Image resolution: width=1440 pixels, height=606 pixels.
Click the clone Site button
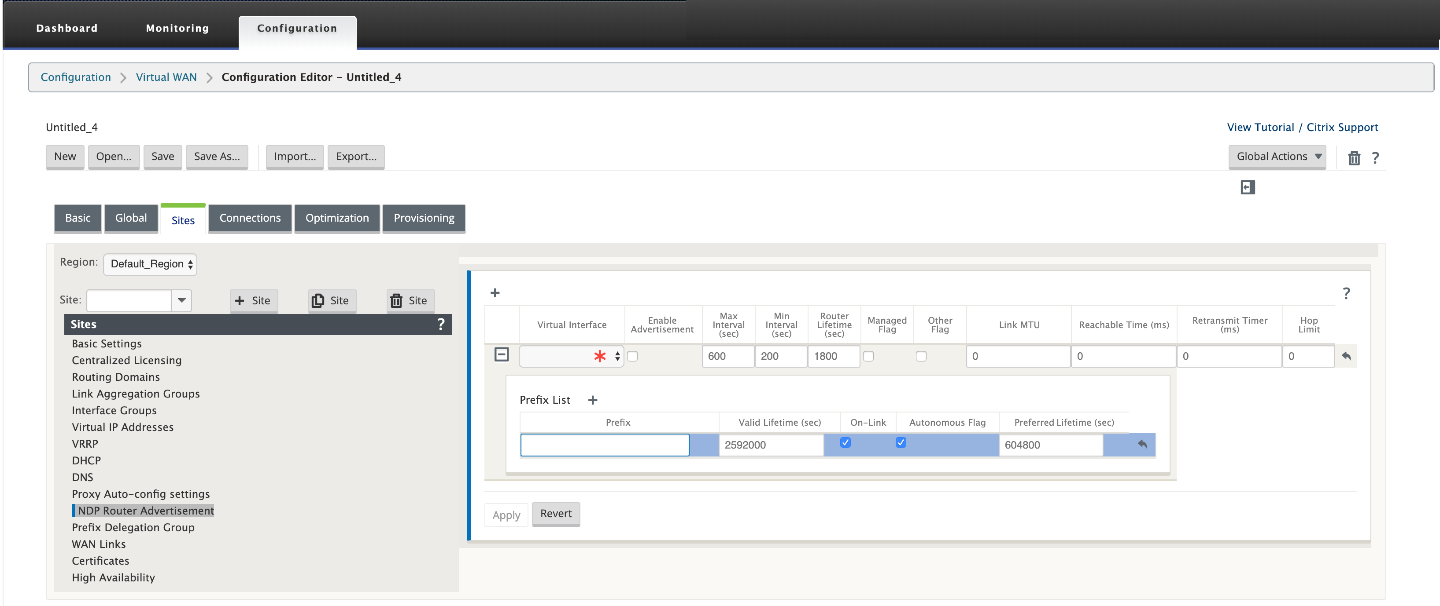(332, 301)
